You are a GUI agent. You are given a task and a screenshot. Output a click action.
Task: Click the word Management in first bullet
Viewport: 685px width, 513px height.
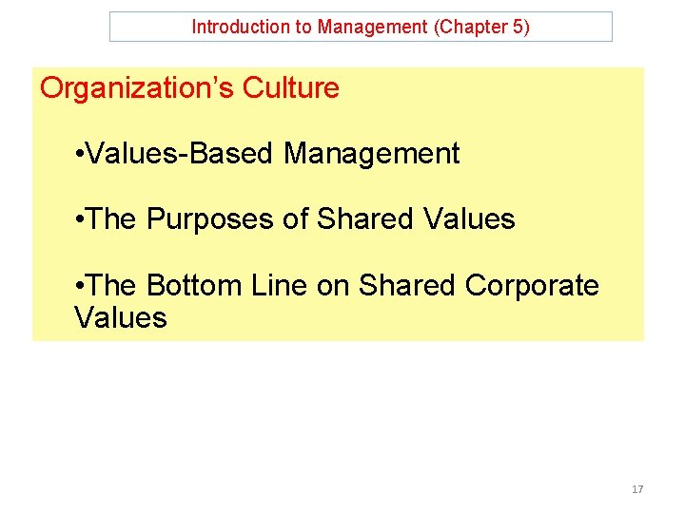(x=371, y=154)
